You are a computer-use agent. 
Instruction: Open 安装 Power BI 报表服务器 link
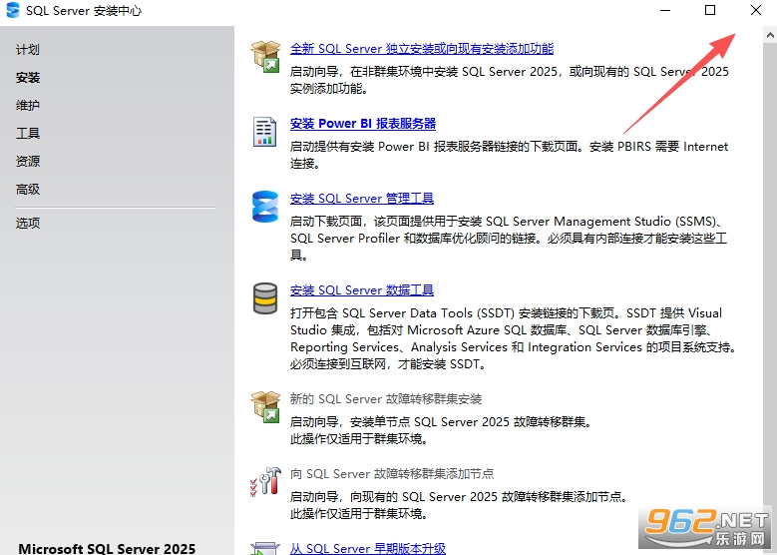[x=363, y=123]
